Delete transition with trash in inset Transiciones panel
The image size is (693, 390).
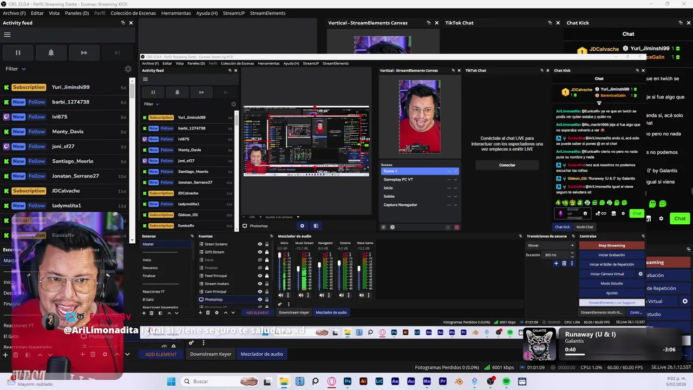(564, 263)
